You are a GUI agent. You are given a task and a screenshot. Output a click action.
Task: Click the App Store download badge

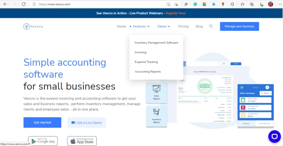82,141
